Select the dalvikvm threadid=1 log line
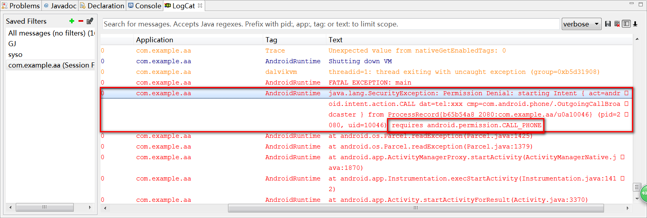The image size is (647, 218). point(367,72)
